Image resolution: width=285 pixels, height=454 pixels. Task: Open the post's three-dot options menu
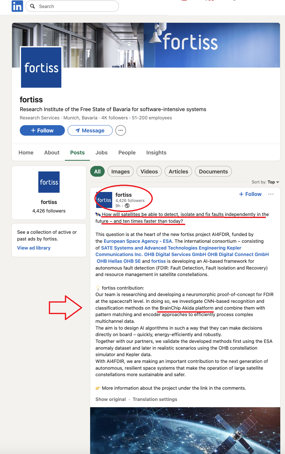(x=271, y=194)
